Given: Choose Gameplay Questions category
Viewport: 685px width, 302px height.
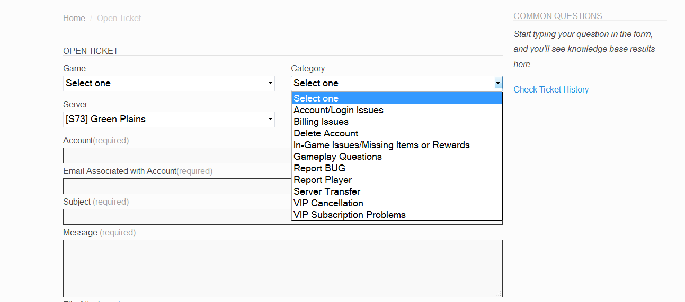Looking at the screenshot, I should 337,157.
